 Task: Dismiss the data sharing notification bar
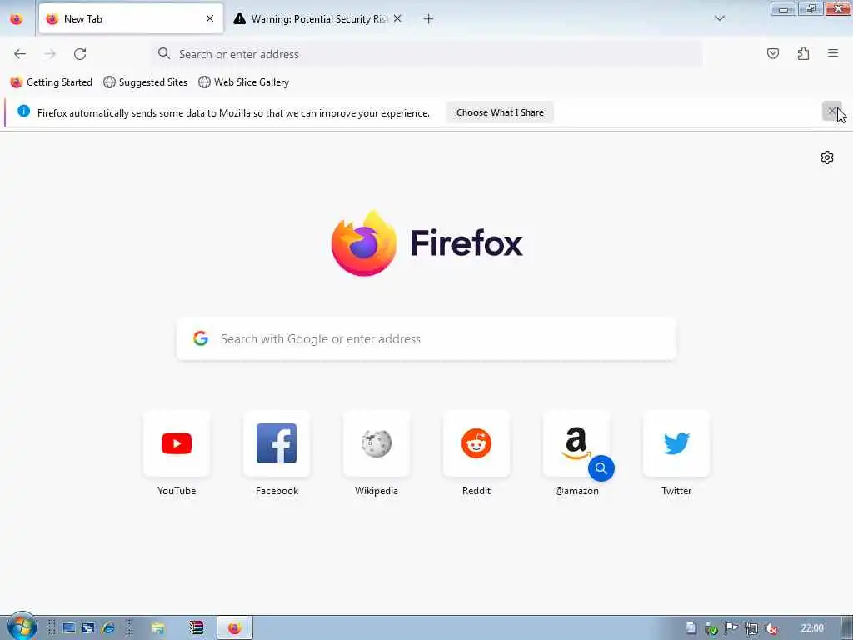point(831,111)
